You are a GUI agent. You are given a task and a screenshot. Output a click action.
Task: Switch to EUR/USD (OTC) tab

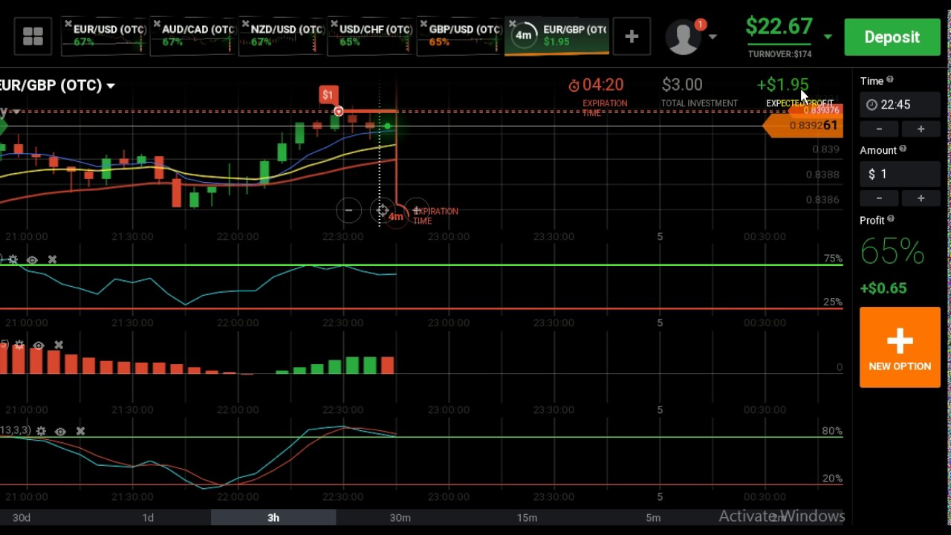click(x=104, y=36)
